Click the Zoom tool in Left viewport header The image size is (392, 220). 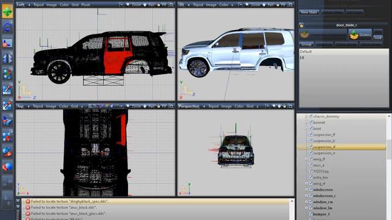[x=134, y=5]
